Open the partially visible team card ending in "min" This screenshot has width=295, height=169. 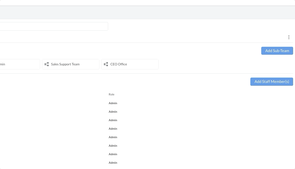(19, 64)
